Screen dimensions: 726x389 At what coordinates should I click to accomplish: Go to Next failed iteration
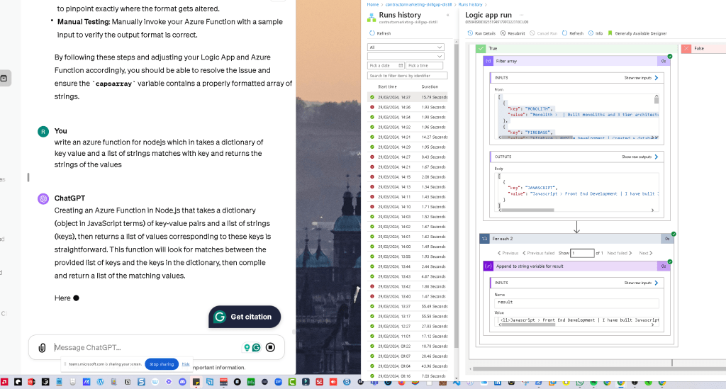point(620,253)
